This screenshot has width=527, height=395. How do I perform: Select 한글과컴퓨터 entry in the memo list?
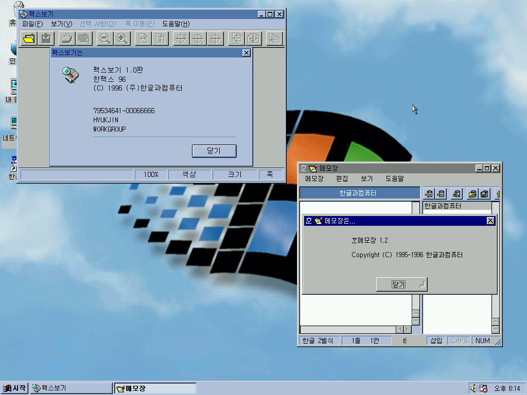pyautogui.click(x=458, y=206)
